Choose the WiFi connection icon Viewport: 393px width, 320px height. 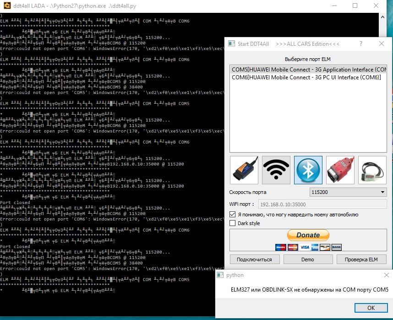pyautogui.click(x=276, y=170)
